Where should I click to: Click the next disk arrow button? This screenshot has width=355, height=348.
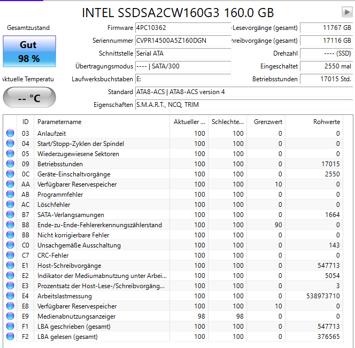[346, 12]
